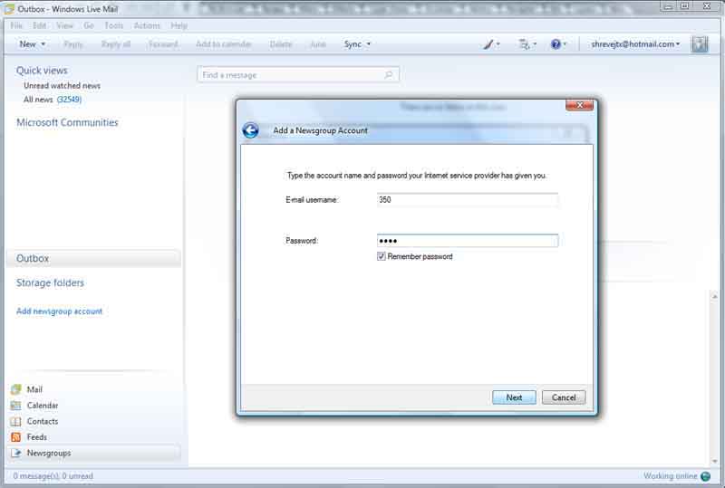Click the Next button in the dialog

point(514,397)
